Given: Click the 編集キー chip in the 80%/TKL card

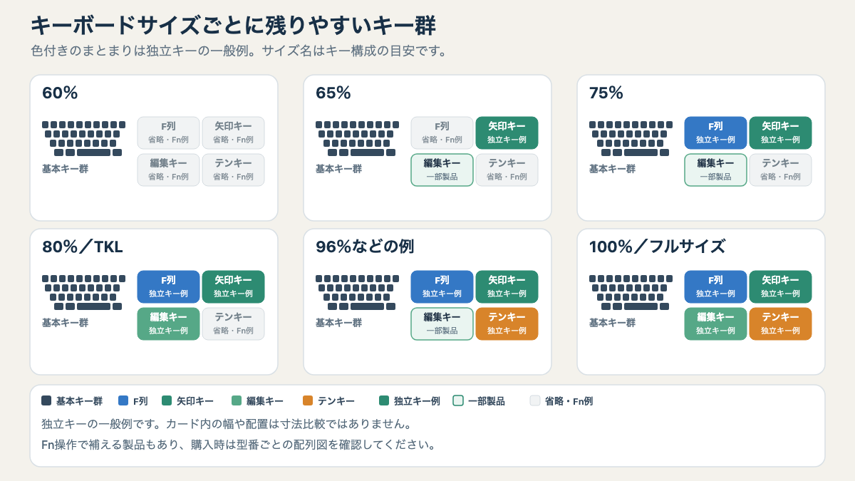Looking at the screenshot, I should click(168, 324).
